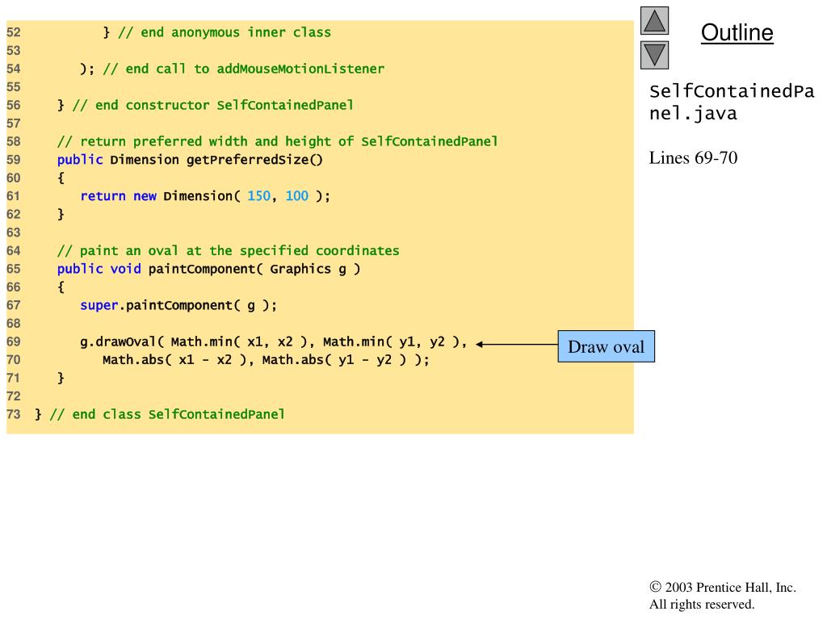This screenshot has height=620, width=827.
Task: Click the 'public Dimension getPreferredSize()' line
Action: point(190,160)
